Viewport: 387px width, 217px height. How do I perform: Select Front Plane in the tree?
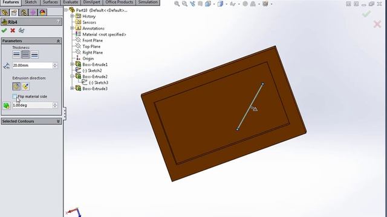click(93, 40)
